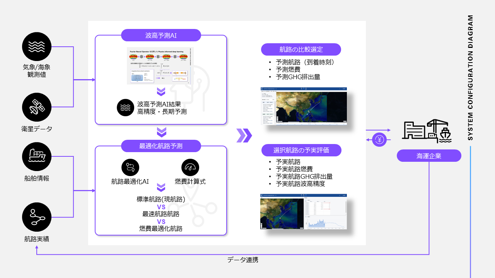The height and width of the screenshot is (278, 495).
Task: Select the 航路最適化AI route icon
Action: (x=130, y=168)
